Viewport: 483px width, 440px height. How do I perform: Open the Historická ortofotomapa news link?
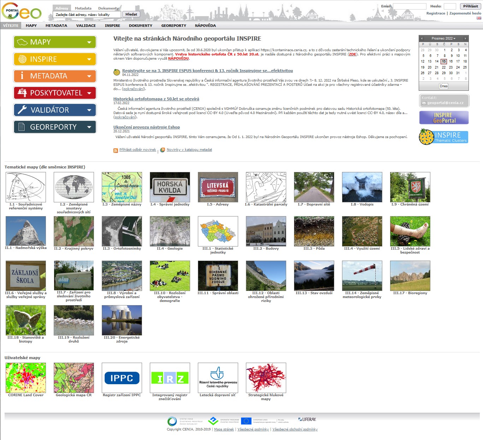pyautogui.click(x=156, y=99)
